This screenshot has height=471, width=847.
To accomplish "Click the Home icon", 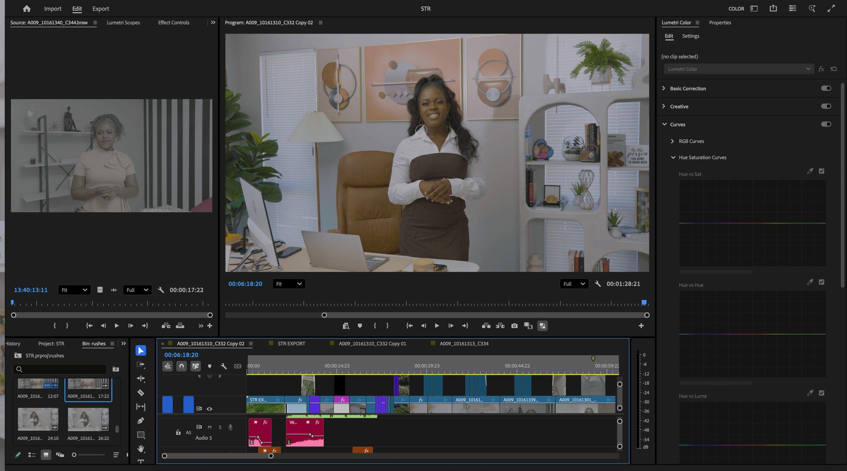I will [x=27, y=9].
